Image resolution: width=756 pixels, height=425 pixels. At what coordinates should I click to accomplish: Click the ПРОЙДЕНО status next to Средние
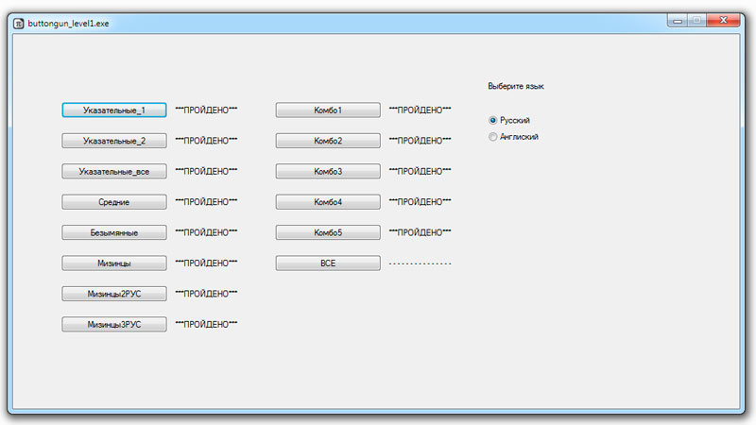click(x=206, y=202)
